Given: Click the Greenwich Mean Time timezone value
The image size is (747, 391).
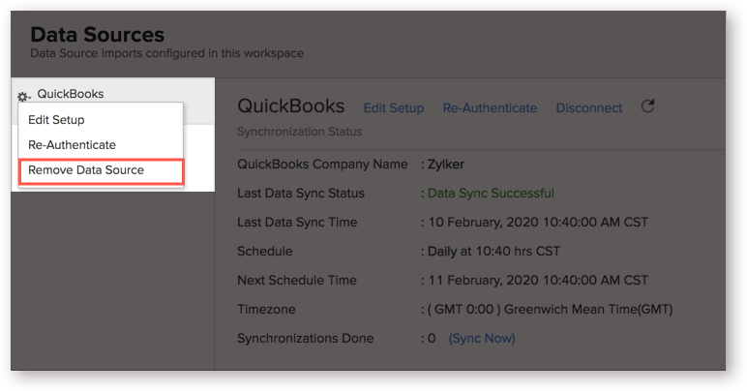Looking at the screenshot, I should [x=550, y=309].
